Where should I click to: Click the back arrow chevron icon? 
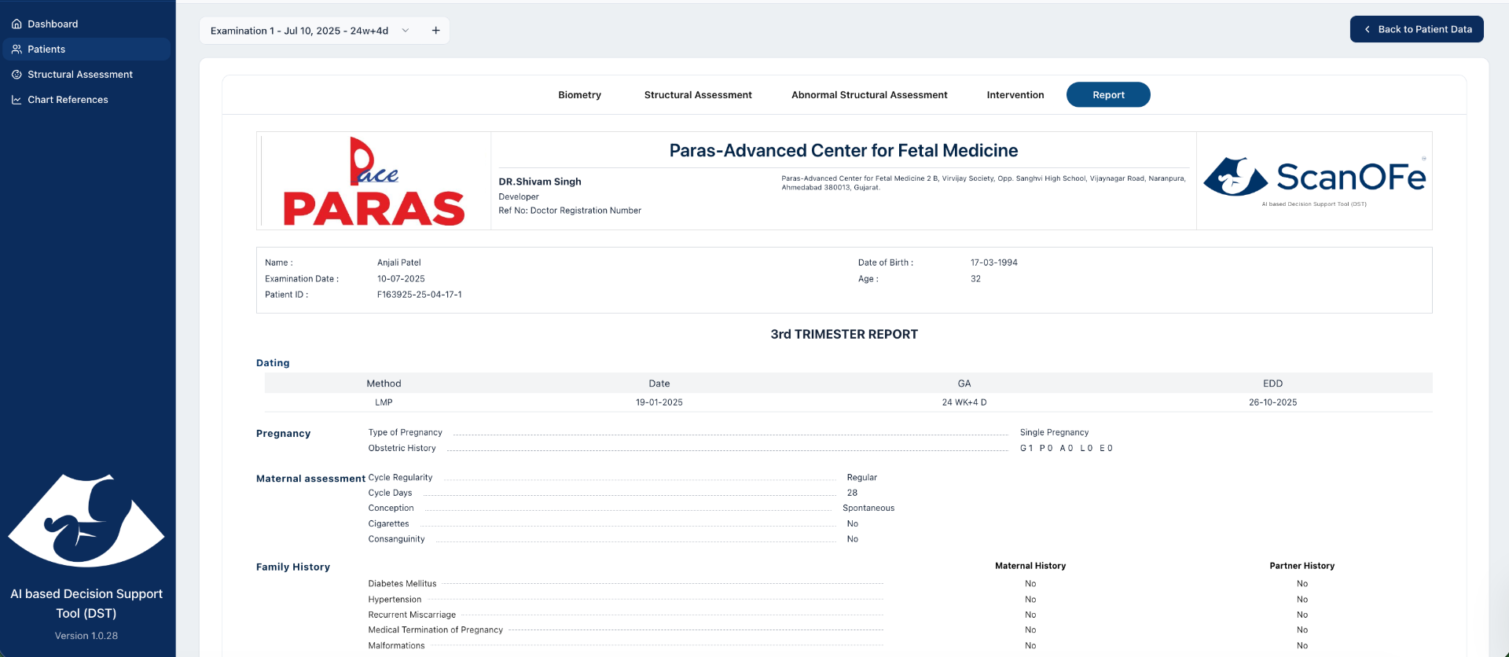[1368, 29]
